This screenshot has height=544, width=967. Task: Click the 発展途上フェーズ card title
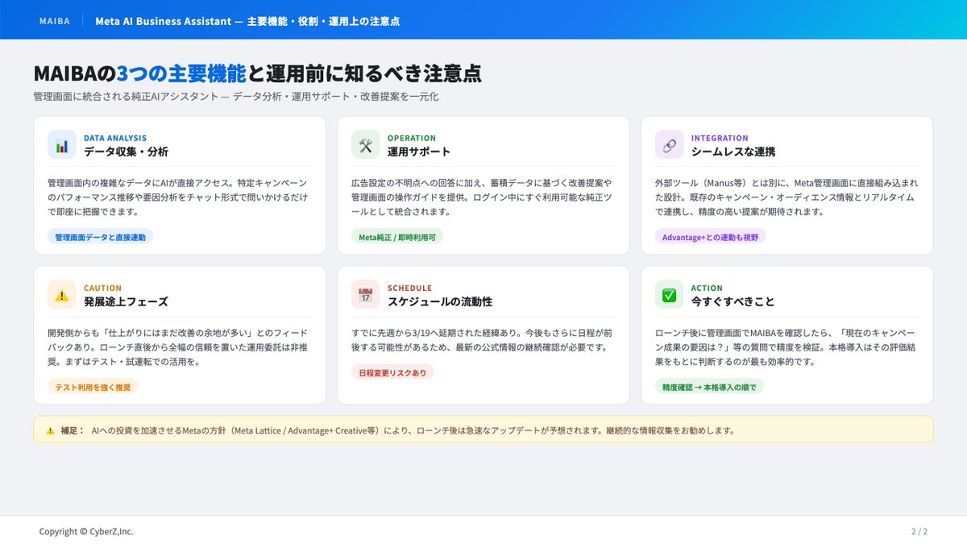coord(126,301)
